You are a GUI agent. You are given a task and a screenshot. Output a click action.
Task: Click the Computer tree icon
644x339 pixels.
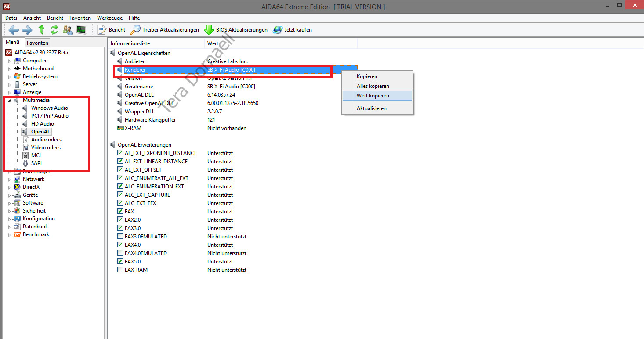pos(17,61)
